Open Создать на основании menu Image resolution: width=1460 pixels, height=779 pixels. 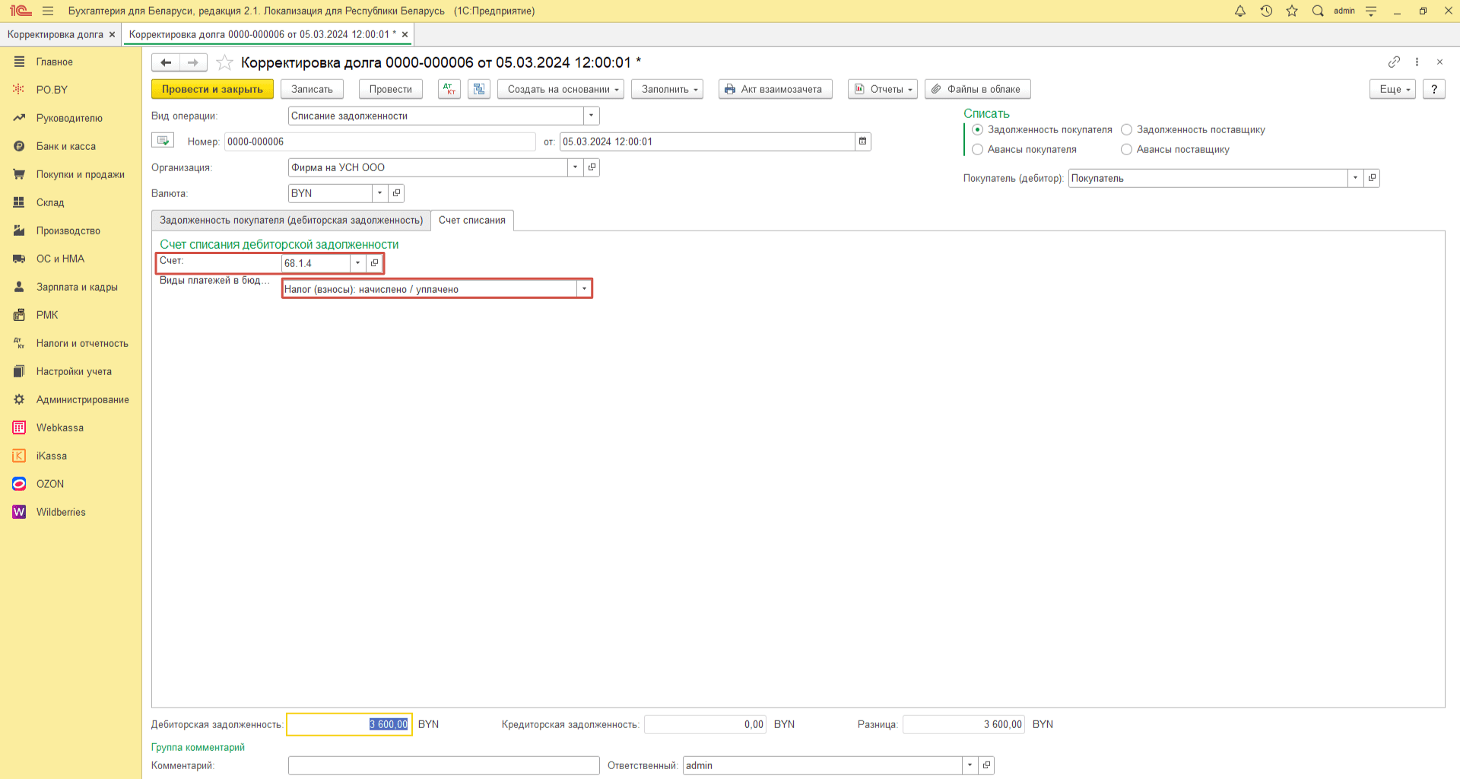coord(560,89)
